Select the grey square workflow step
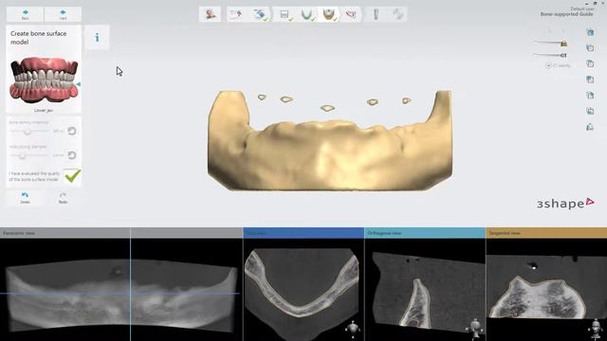 [285, 14]
